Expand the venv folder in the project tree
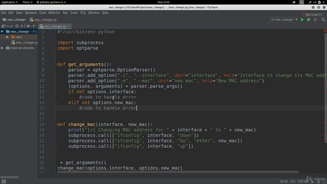327x184 pixels. pos(7,37)
